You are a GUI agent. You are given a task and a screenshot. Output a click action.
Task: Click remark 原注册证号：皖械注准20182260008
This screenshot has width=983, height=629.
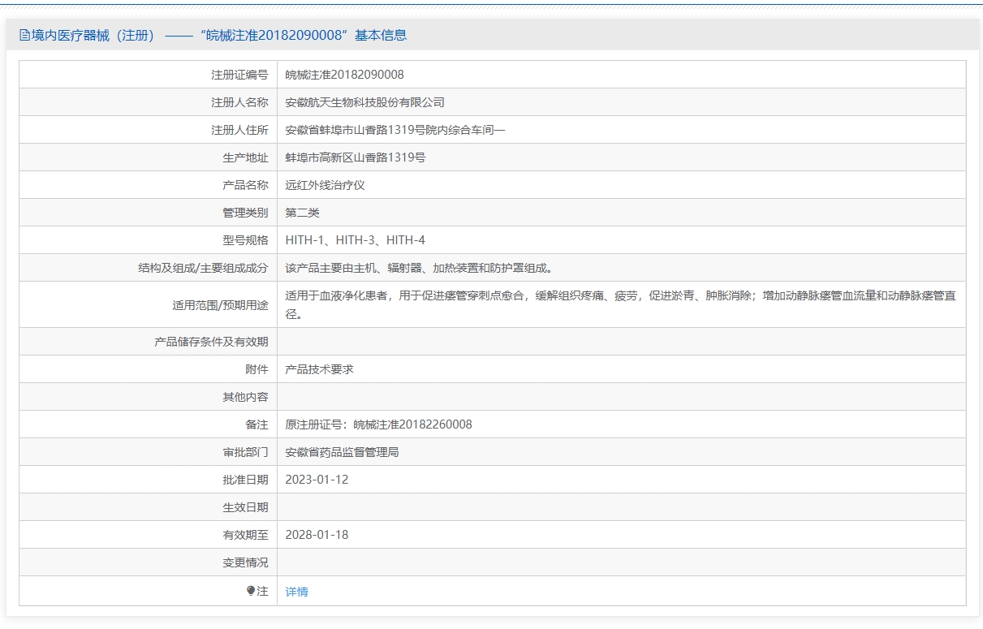tap(379, 424)
